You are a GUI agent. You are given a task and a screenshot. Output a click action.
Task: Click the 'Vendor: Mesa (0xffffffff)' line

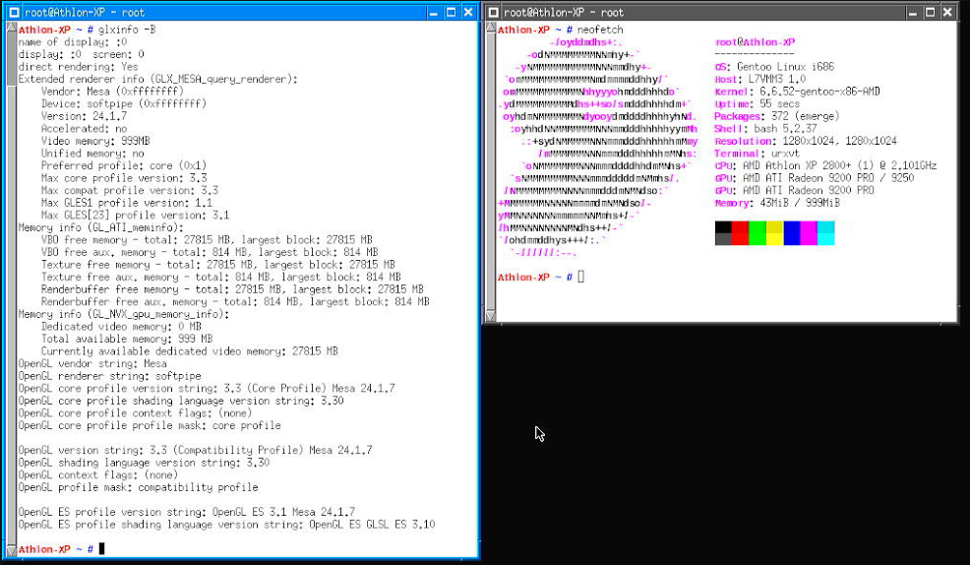click(112, 92)
